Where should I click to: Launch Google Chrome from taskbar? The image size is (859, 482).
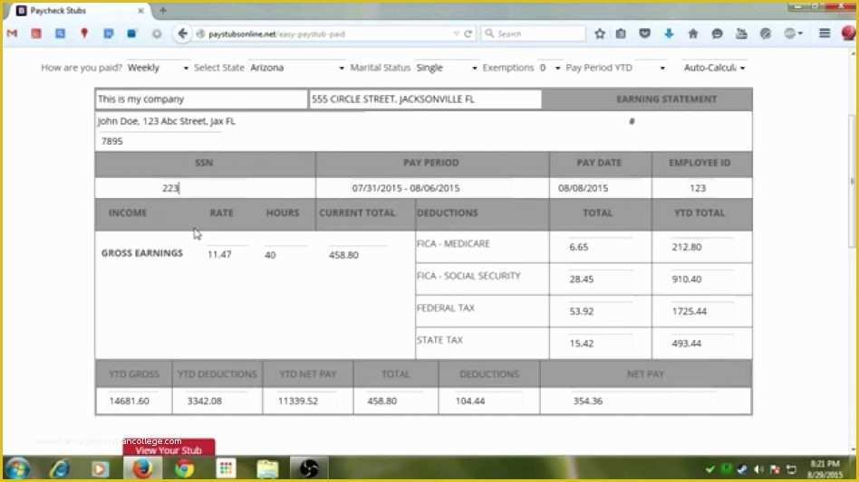[x=184, y=468]
